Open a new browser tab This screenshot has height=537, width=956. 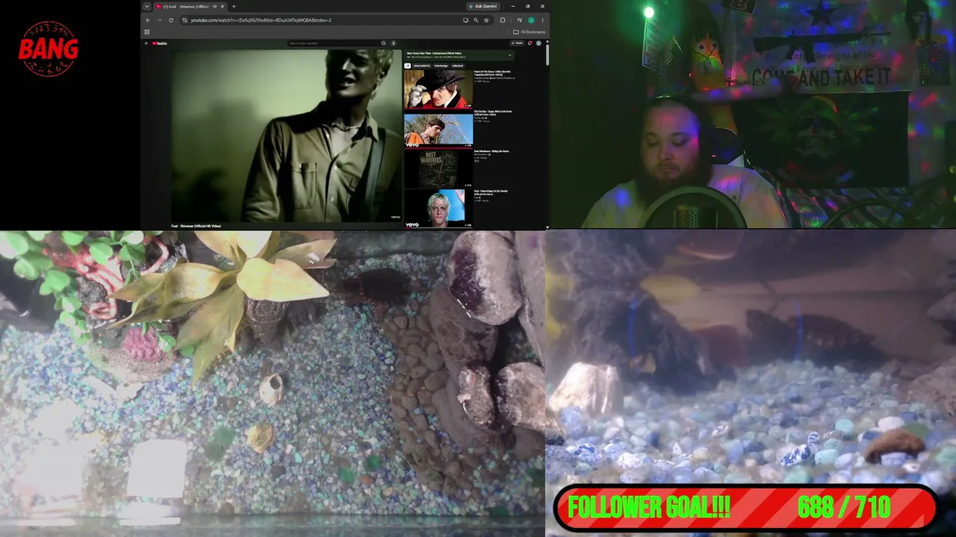pyautogui.click(x=234, y=7)
